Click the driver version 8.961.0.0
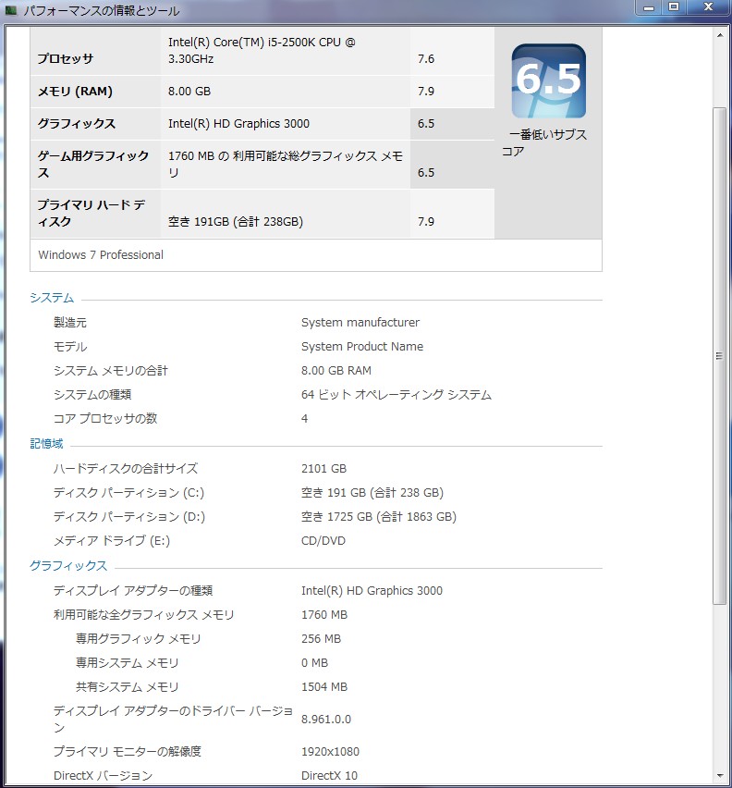Viewport: 732px width, 788px height. 326,720
